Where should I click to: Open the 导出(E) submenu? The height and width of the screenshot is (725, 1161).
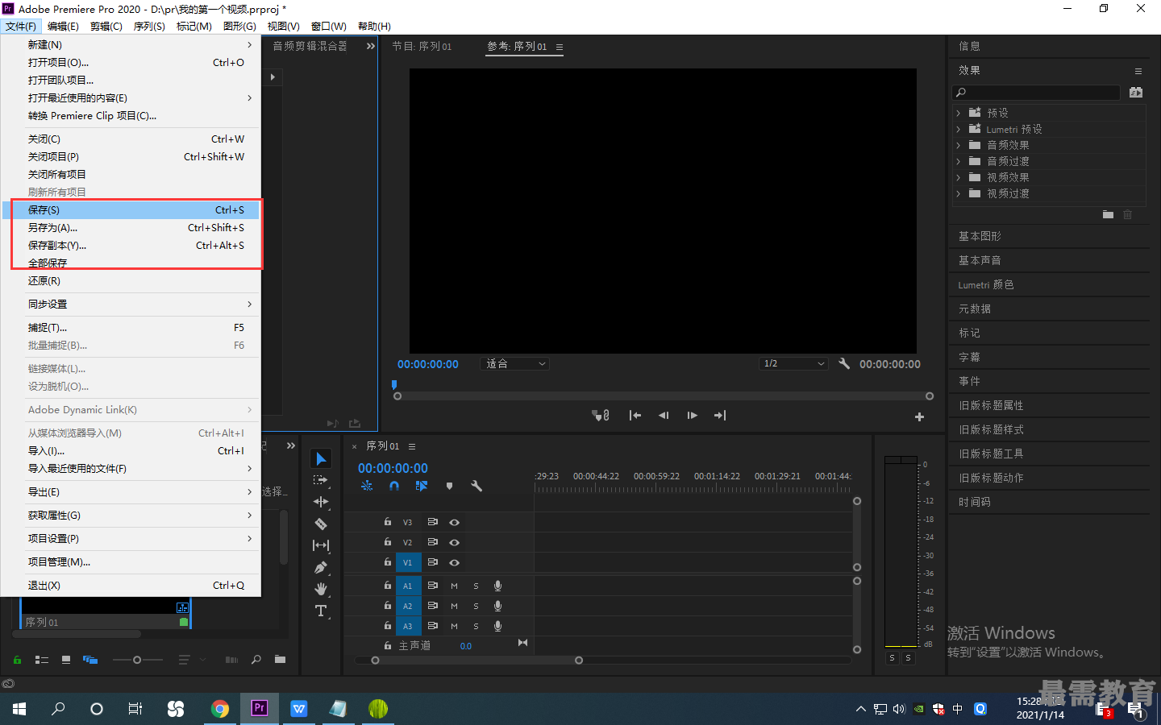pyautogui.click(x=131, y=492)
